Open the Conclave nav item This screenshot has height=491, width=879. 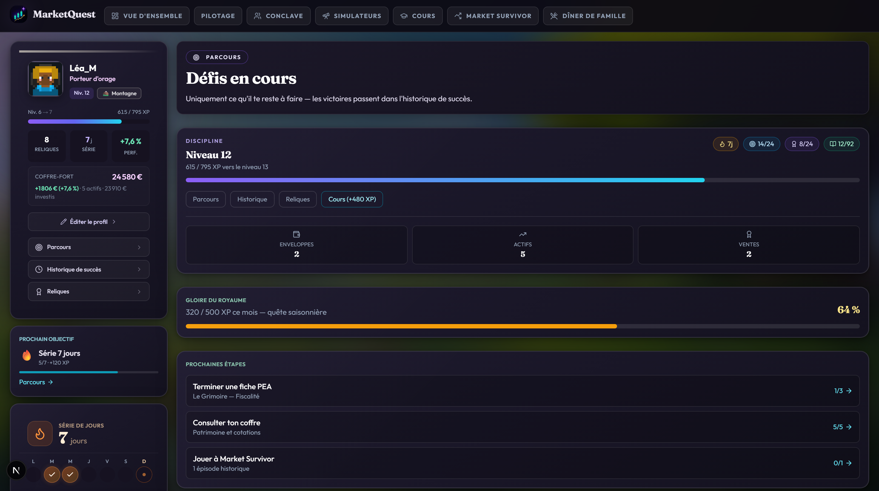click(x=278, y=16)
